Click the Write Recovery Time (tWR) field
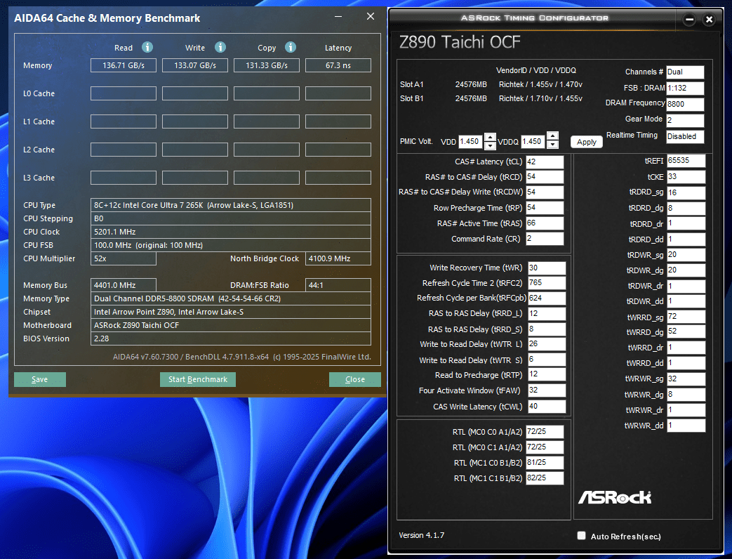The width and height of the screenshot is (732, 559). pos(547,268)
